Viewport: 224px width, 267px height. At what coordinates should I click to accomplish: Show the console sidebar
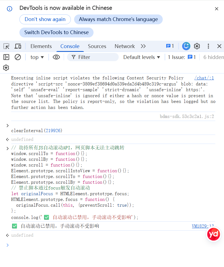[6, 57]
